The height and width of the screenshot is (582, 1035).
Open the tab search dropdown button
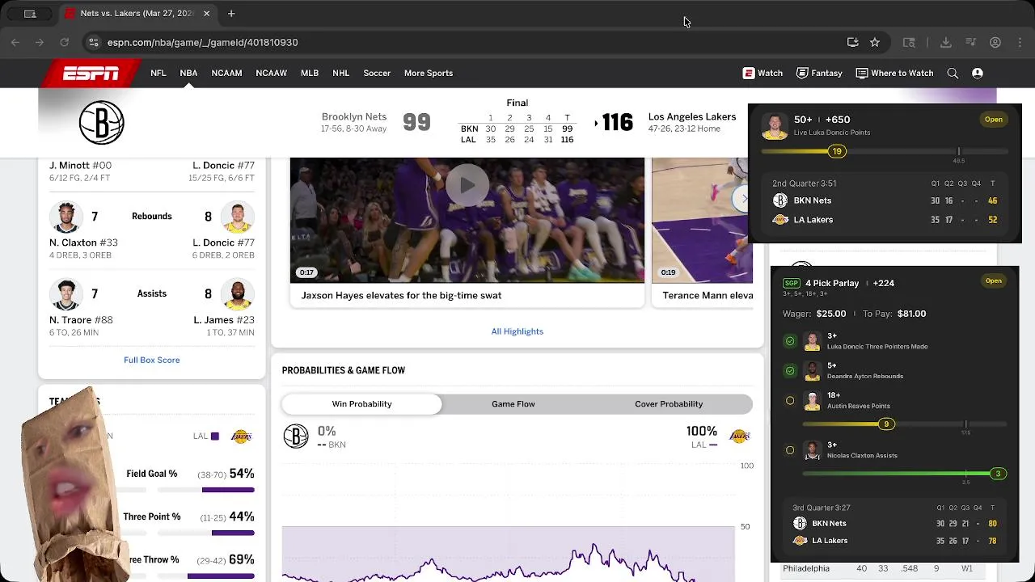[x=30, y=13]
